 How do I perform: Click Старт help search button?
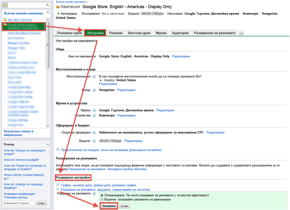coord(41,203)
